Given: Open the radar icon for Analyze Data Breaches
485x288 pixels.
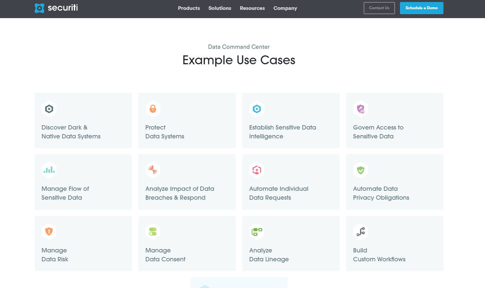Looking at the screenshot, I should click(153, 170).
